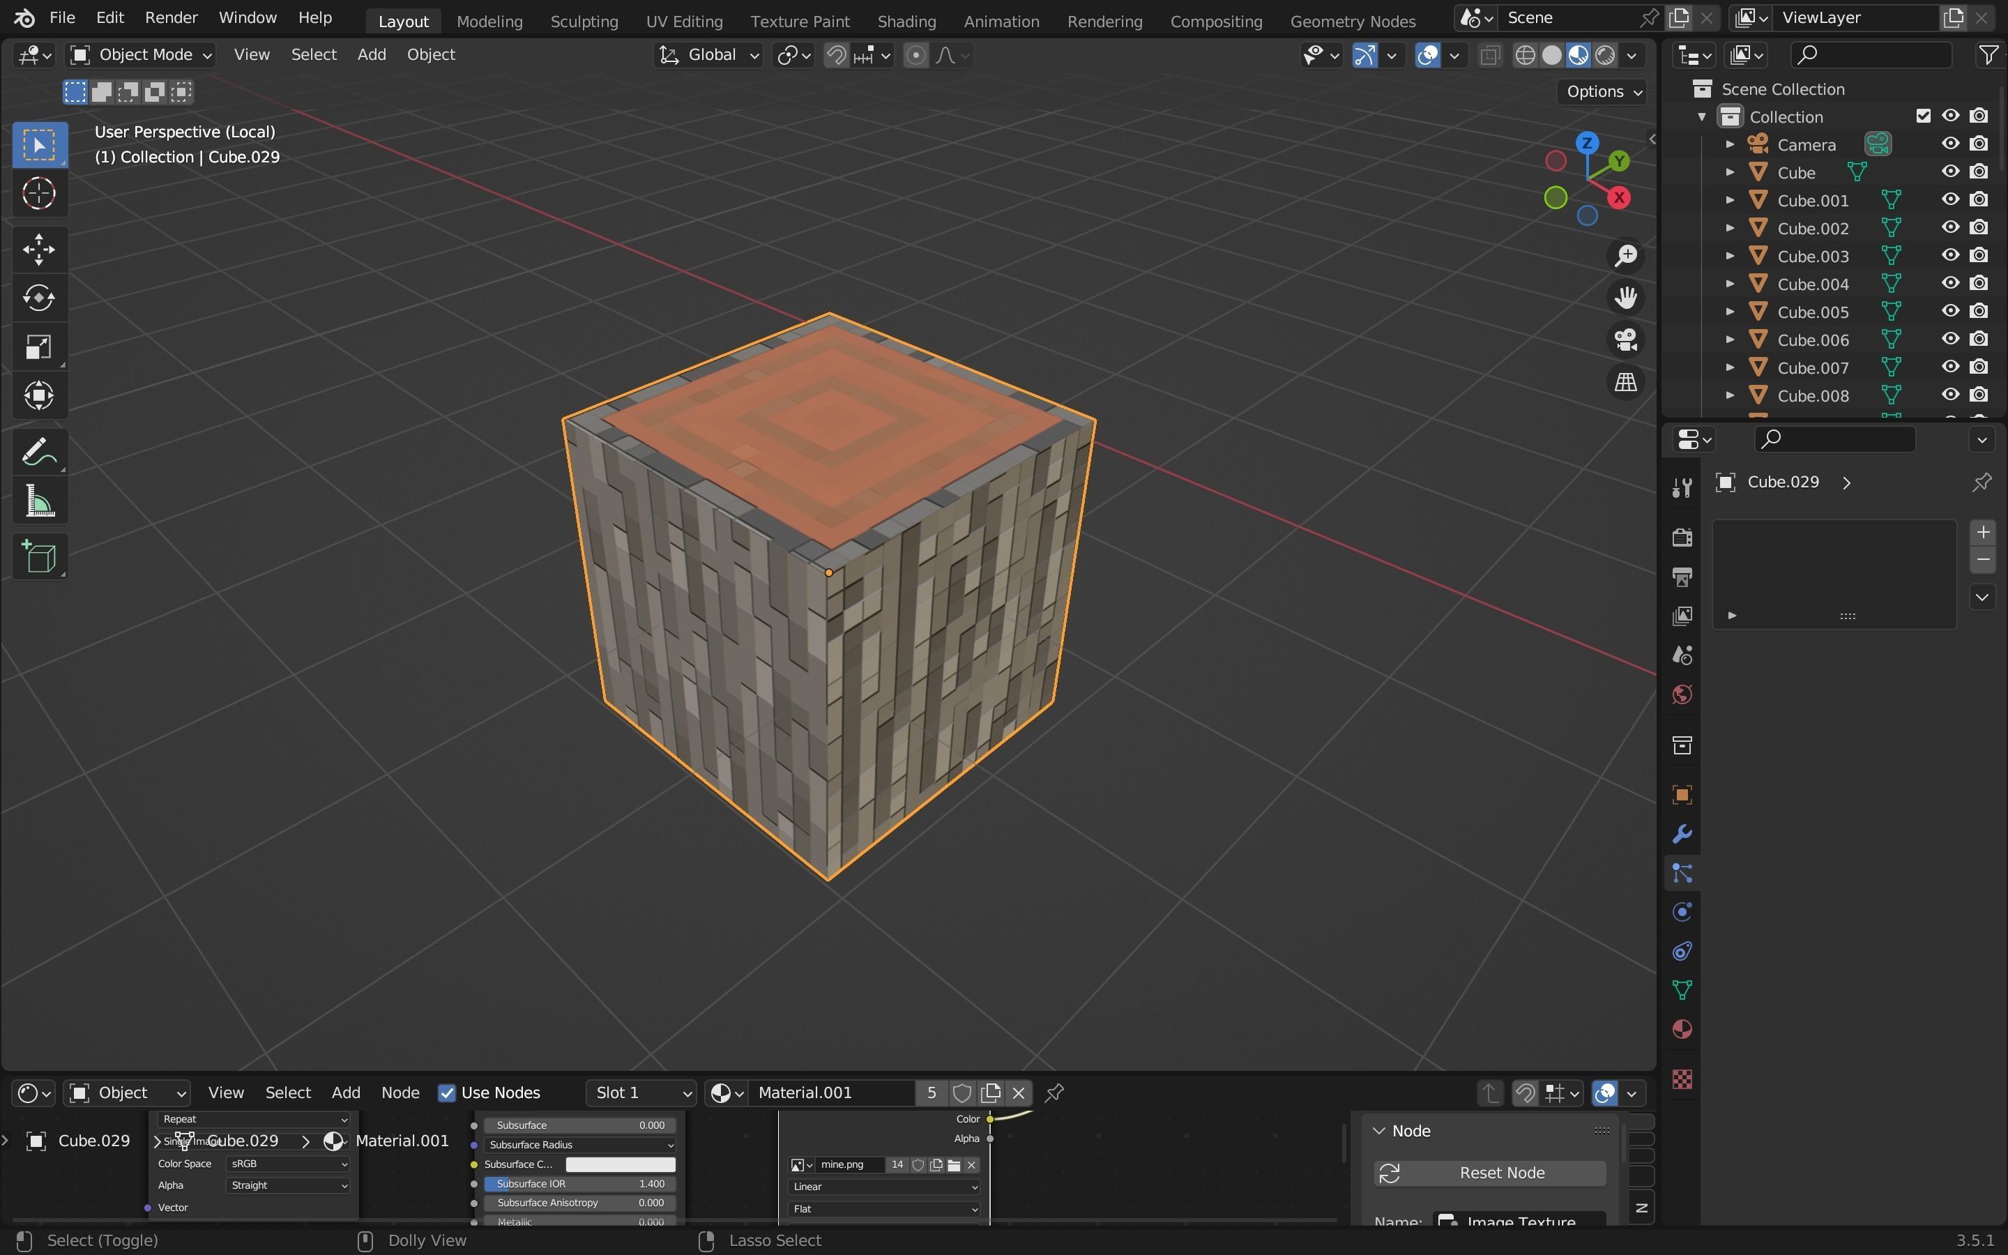Screen dimensions: 2008x1255
Task: Add material slot with plus button
Action: 1982,532
